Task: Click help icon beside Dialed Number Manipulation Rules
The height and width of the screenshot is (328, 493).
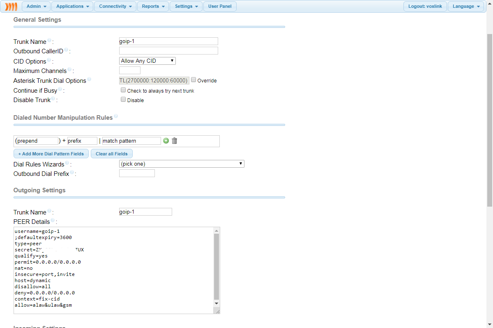Action: pyautogui.click(x=116, y=116)
